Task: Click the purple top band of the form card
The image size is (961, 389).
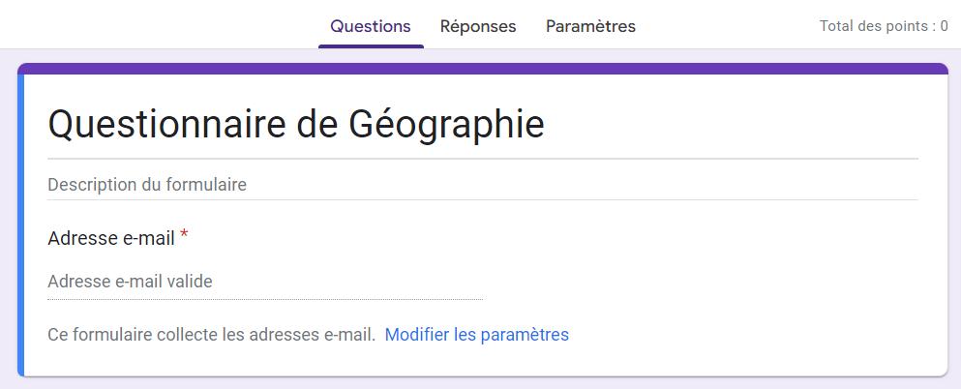Action: coord(482,69)
